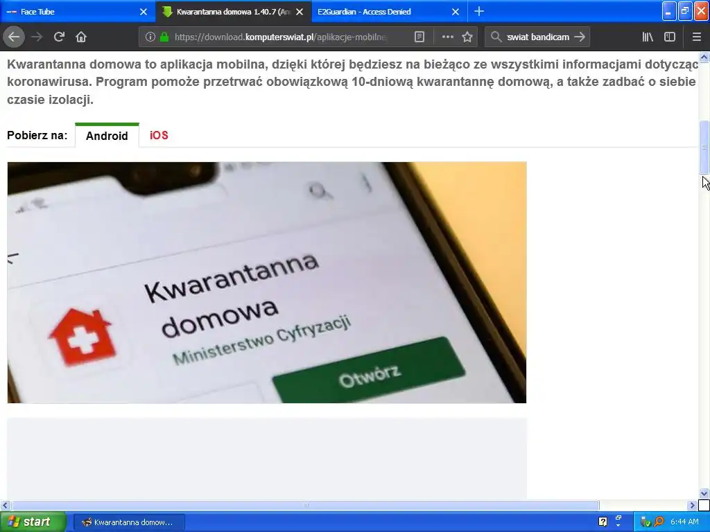This screenshot has height=532, width=710.
Task: Click the green secure connection padlock
Action: tap(164, 37)
